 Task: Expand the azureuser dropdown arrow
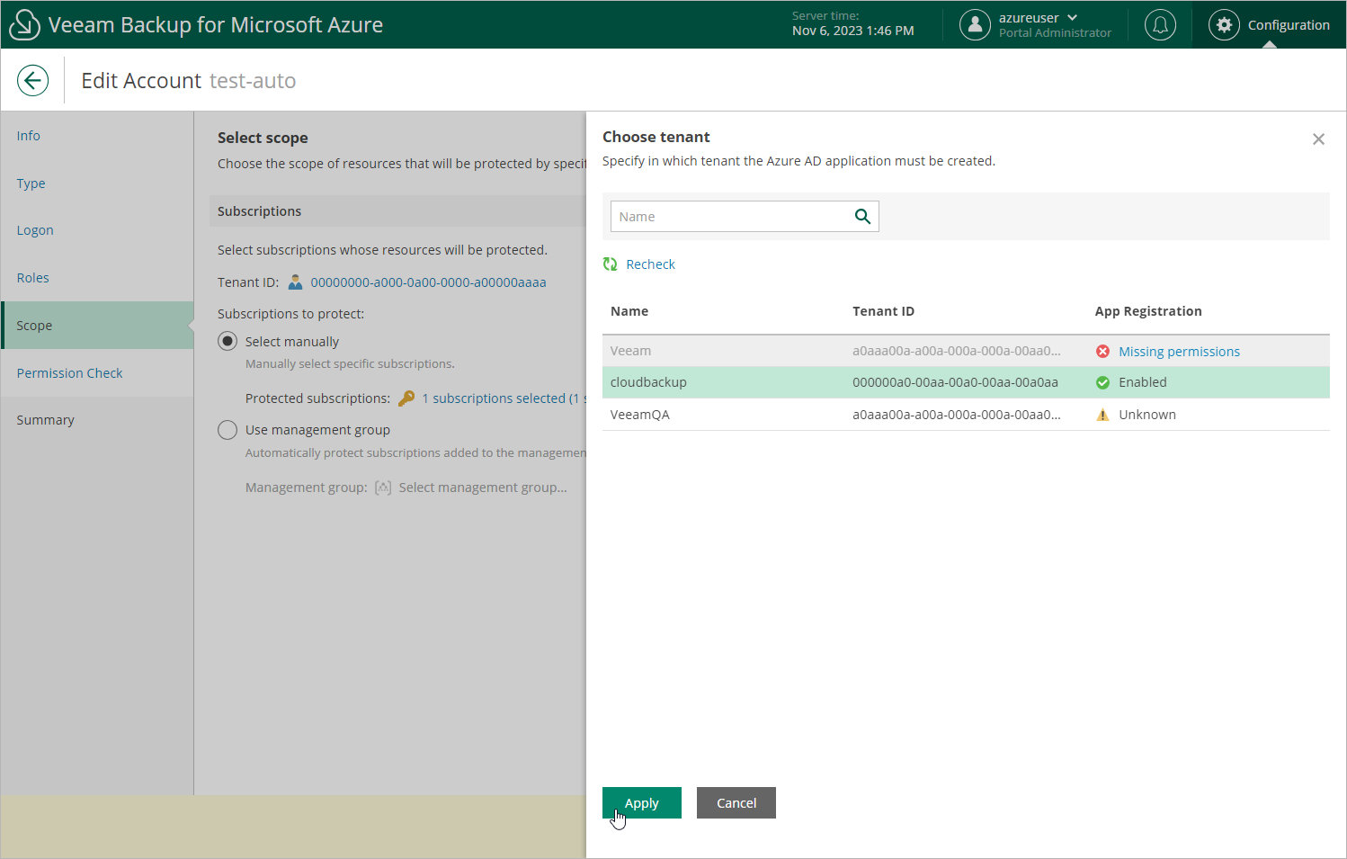pyautogui.click(x=1072, y=18)
